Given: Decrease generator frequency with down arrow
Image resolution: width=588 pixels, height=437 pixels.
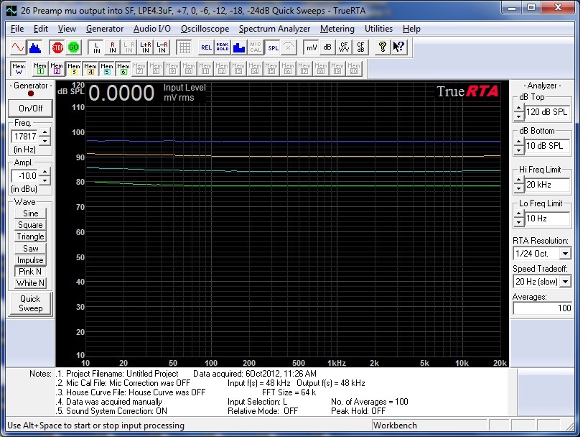Looking at the screenshot, I should (45, 141).
